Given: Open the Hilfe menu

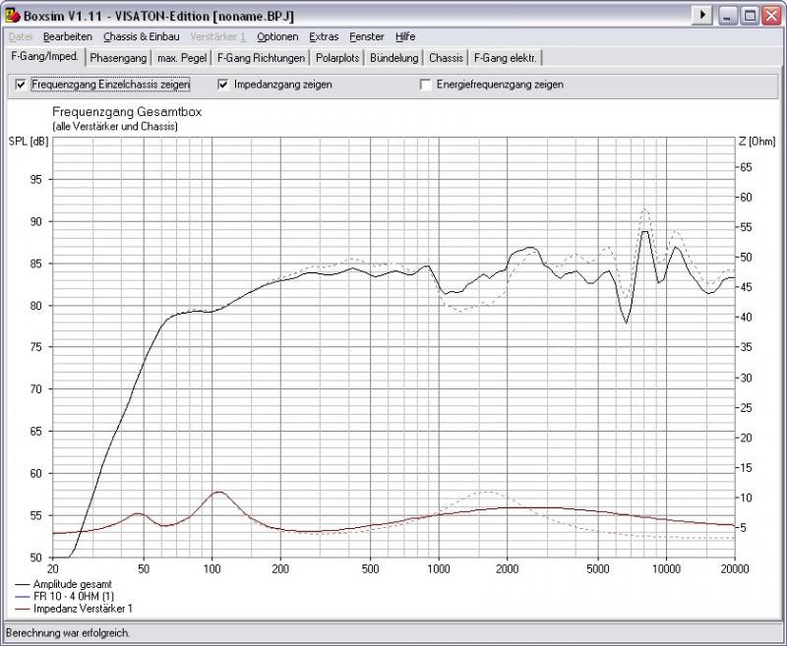Looking at the screenshot, I should click(405, 36).
